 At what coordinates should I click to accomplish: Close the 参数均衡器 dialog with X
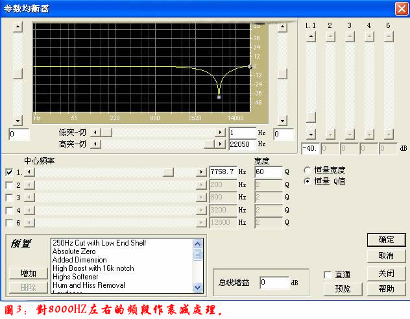tap(402, 8)
